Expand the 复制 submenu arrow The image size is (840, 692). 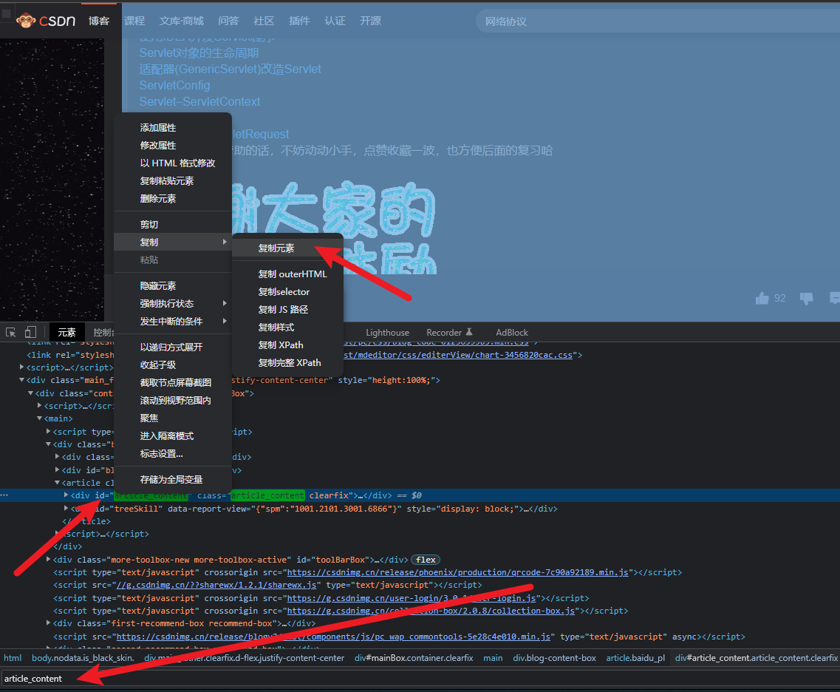point(225,242)
